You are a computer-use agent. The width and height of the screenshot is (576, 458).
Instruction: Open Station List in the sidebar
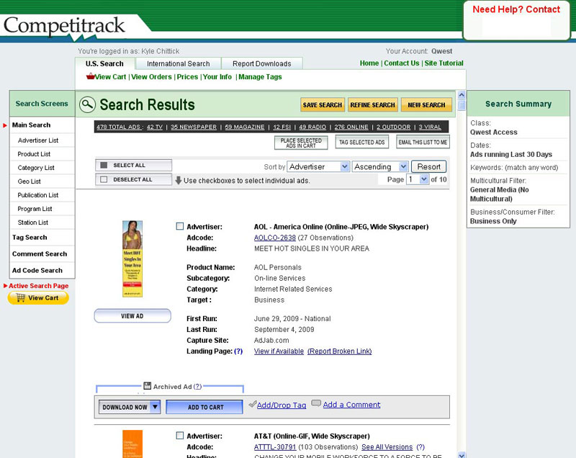32,223
